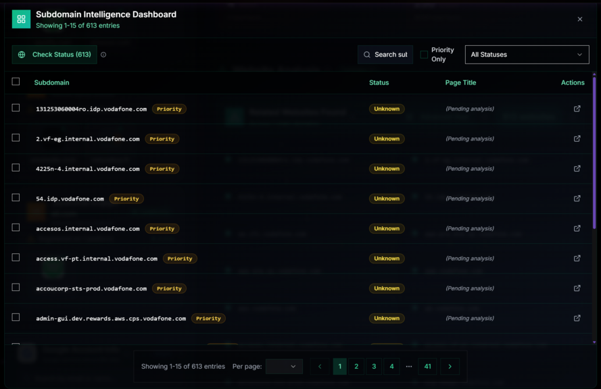Open external link for accoucorp-sts-prod.vodafone.com
This screenshot has width=601, height=389.
point(577,288)
